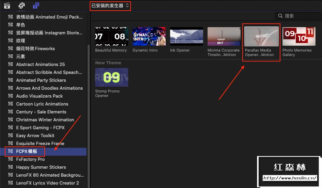This screenshot has height=188, width=322.
Task: Click the Dynamic Intro caption text
Action: pyautogui.click(x=145, y=50)
